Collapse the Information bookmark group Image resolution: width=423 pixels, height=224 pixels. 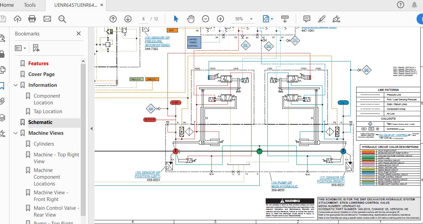(x=15, y=85)
